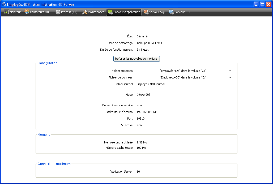Click the Process gear icon
Image resolution: width=273 pixels, height=184 pixels.
[x=58, y=12]
